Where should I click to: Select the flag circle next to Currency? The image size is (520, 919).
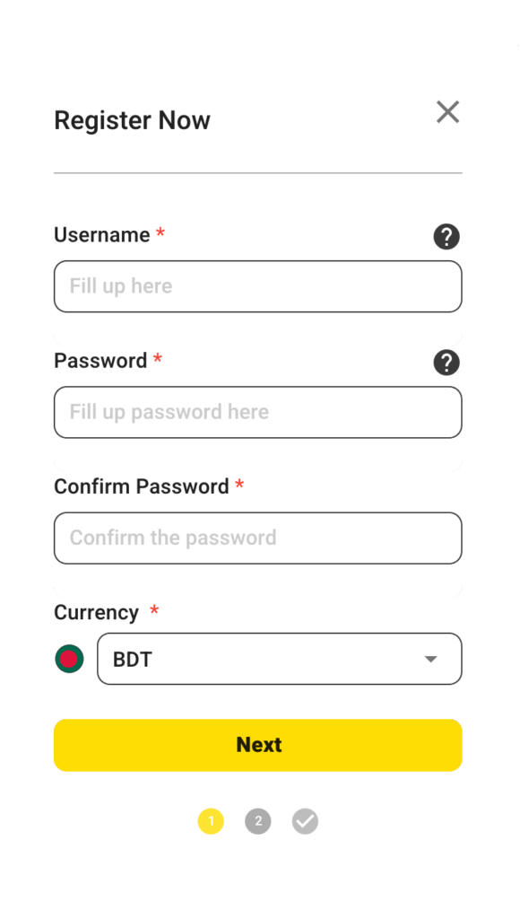[x=69, y=658]
